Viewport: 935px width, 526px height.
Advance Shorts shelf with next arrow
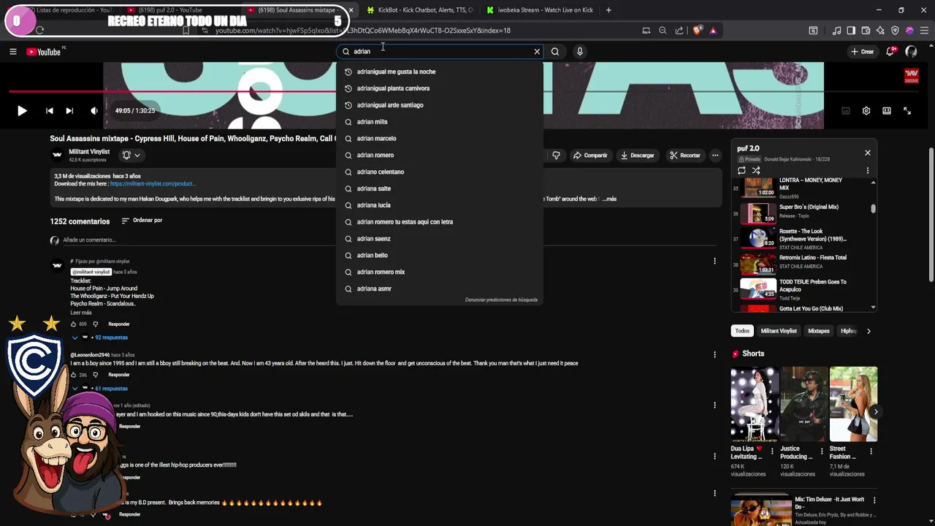pos(875,412)
